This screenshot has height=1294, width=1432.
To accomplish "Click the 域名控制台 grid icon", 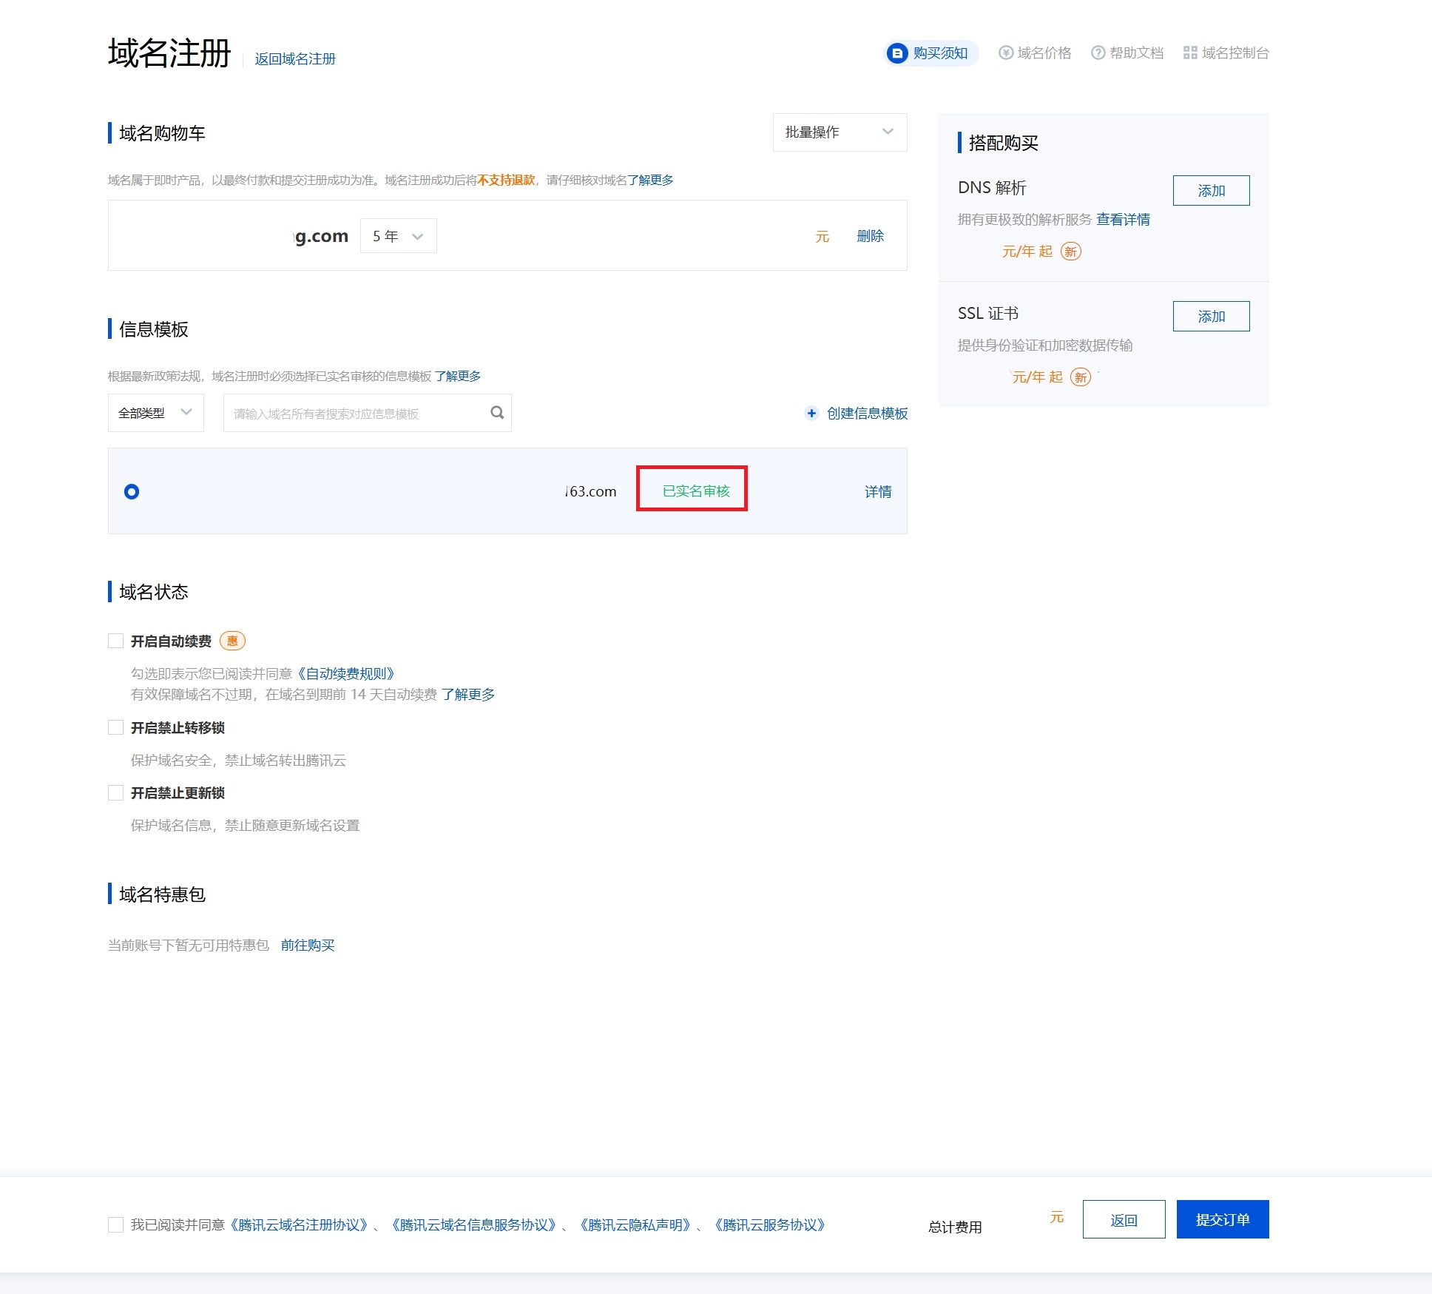I will (x=1190, y=53).
